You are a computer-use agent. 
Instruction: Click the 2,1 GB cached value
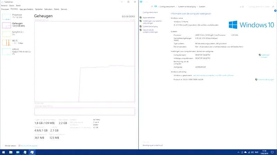click(x=54, y=130)
